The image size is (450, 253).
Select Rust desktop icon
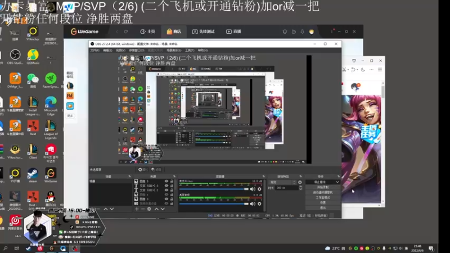click(x=33, y=128)
